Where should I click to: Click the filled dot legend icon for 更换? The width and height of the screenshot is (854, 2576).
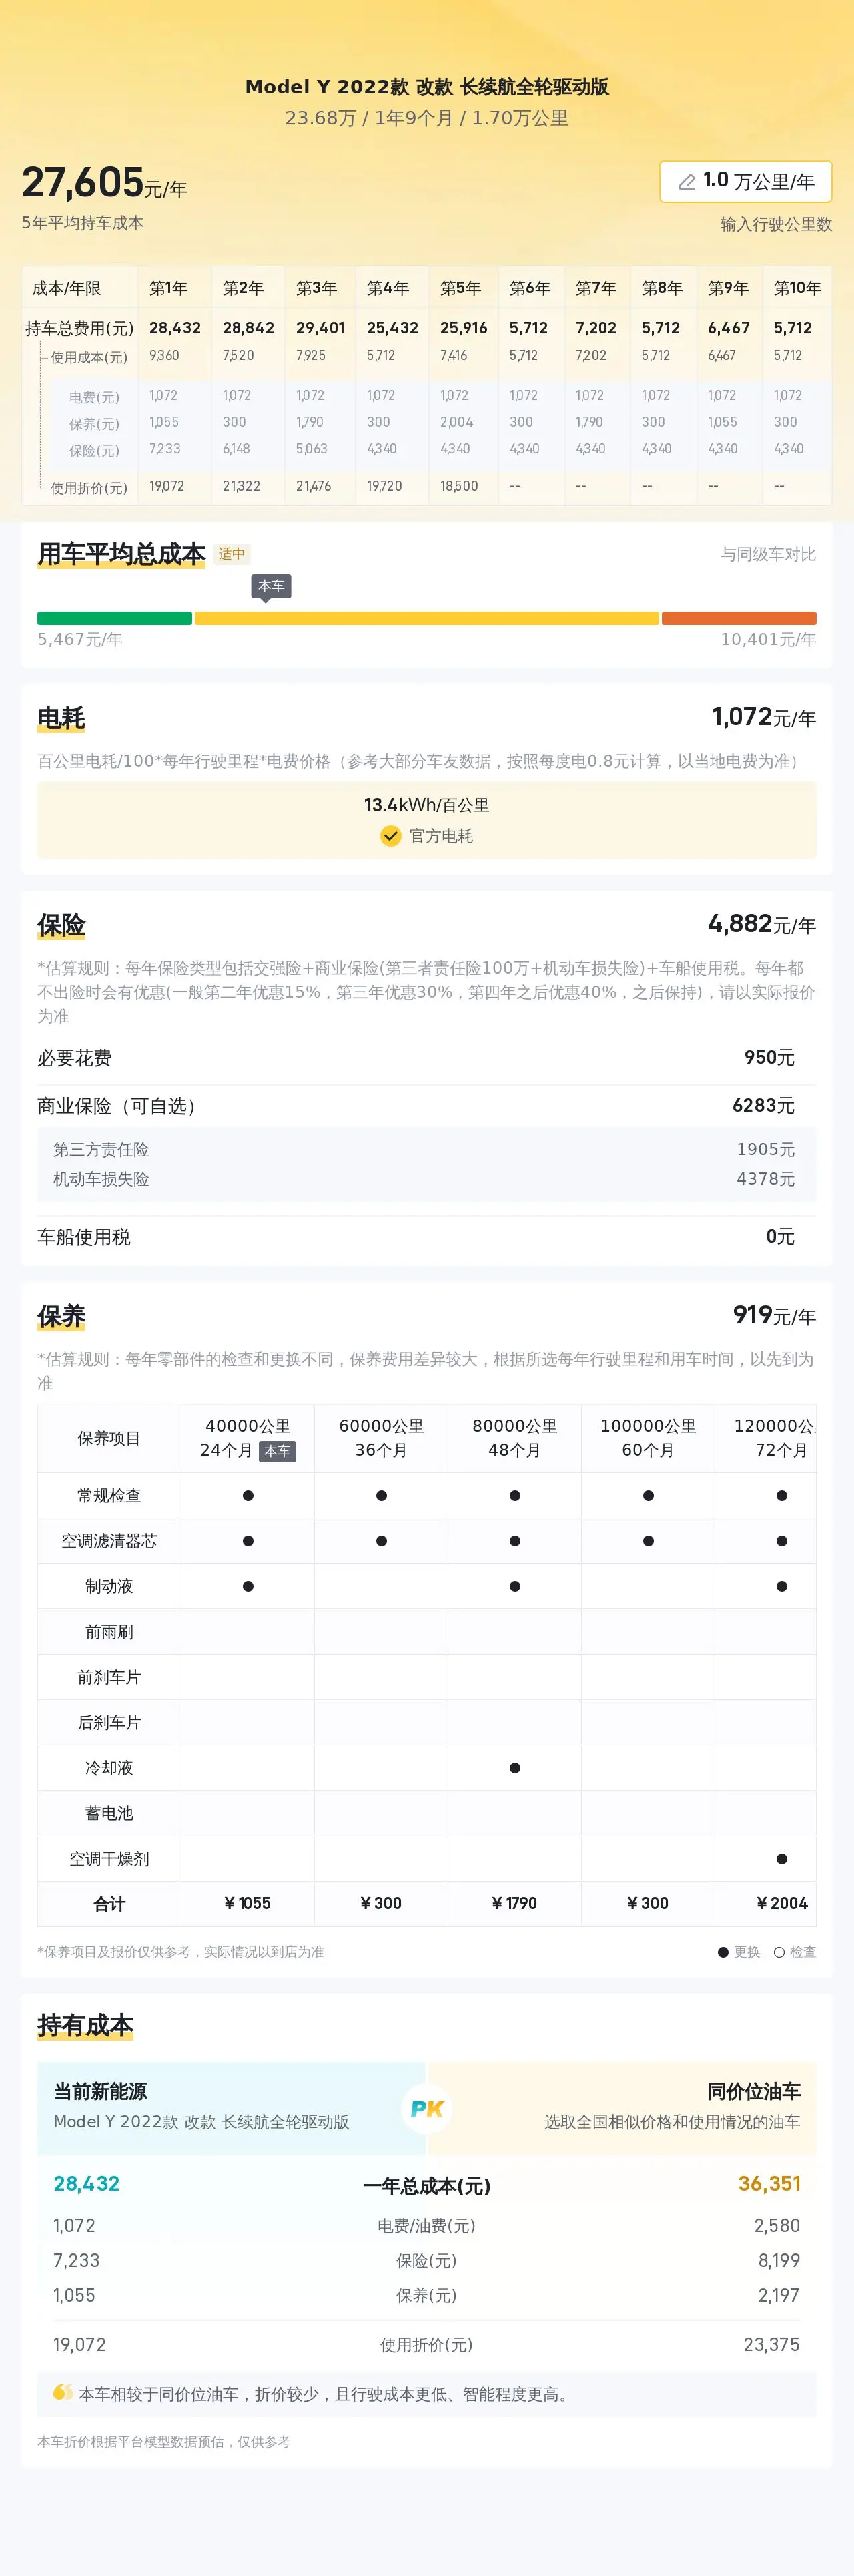(723, 1952)
